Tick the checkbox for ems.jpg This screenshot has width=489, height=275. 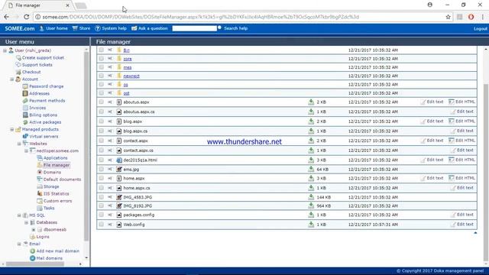101,170
